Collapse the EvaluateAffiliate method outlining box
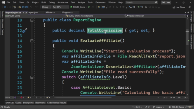The width and height of the screenshot is (194, 109). [x=32, y=41]
